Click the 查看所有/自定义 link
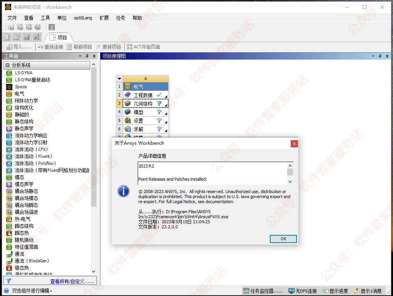The image size is (393, 296). [x=72, y=281]
